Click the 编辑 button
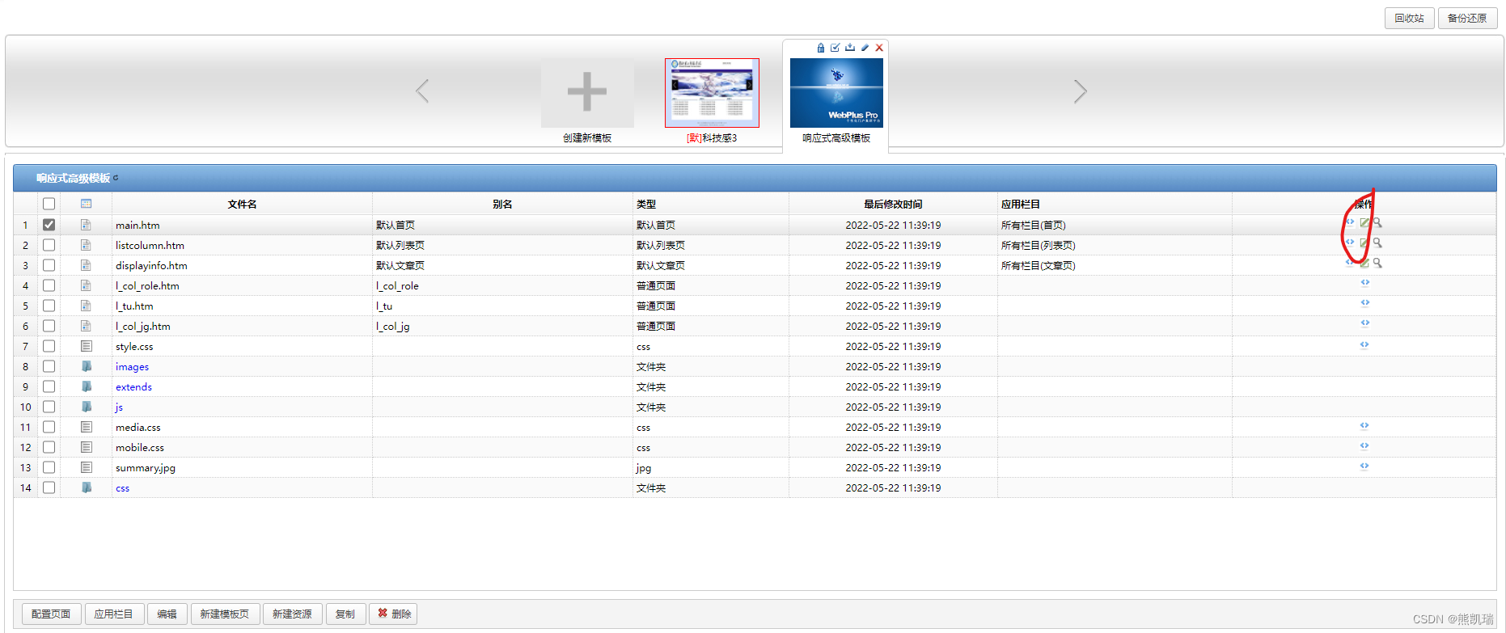Image resolution: width=1506 pixels, height=633 pixels. (x=167, y=614)
